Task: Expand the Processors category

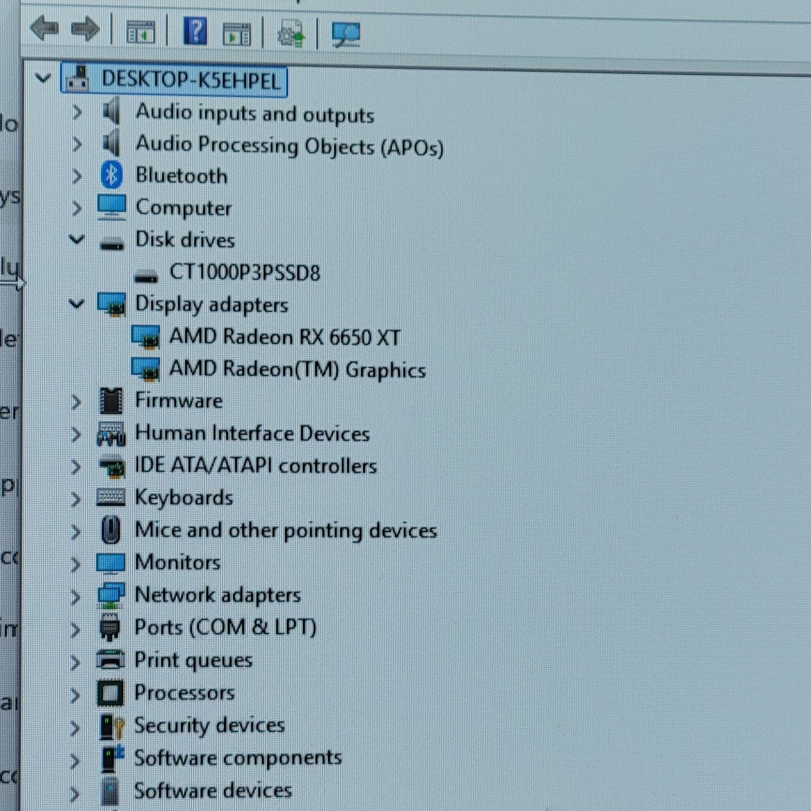Action: coord(75,695)
